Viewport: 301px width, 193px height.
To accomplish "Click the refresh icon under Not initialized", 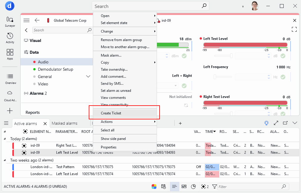I will tap(186, 105).
